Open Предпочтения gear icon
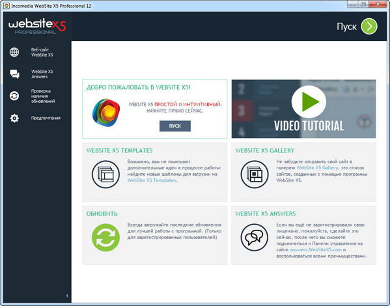Viewport: 390px width, 306px height. pos(14,118)
